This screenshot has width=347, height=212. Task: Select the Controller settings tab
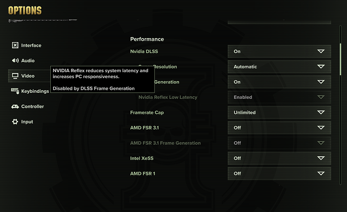[32, 106]
